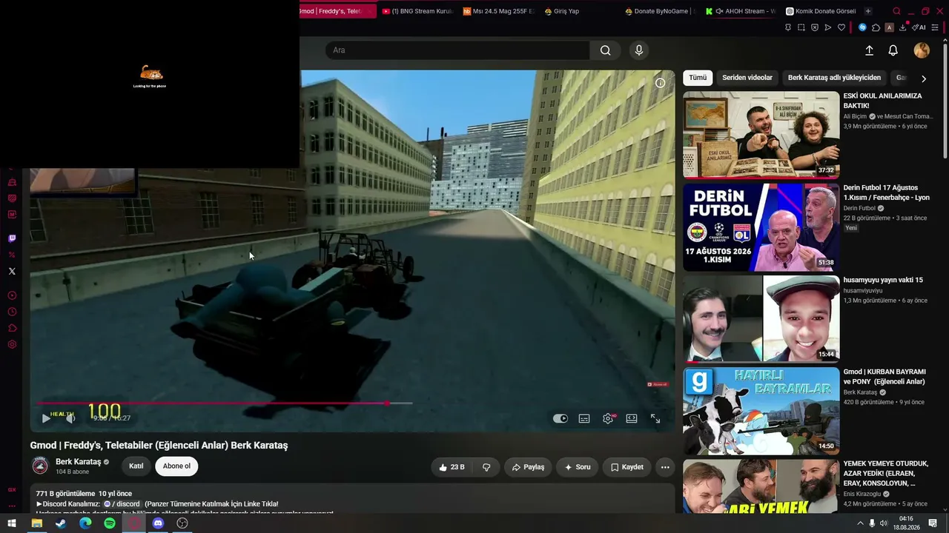
Task: Open Discord from the taskbar
Action: point(158,523)
